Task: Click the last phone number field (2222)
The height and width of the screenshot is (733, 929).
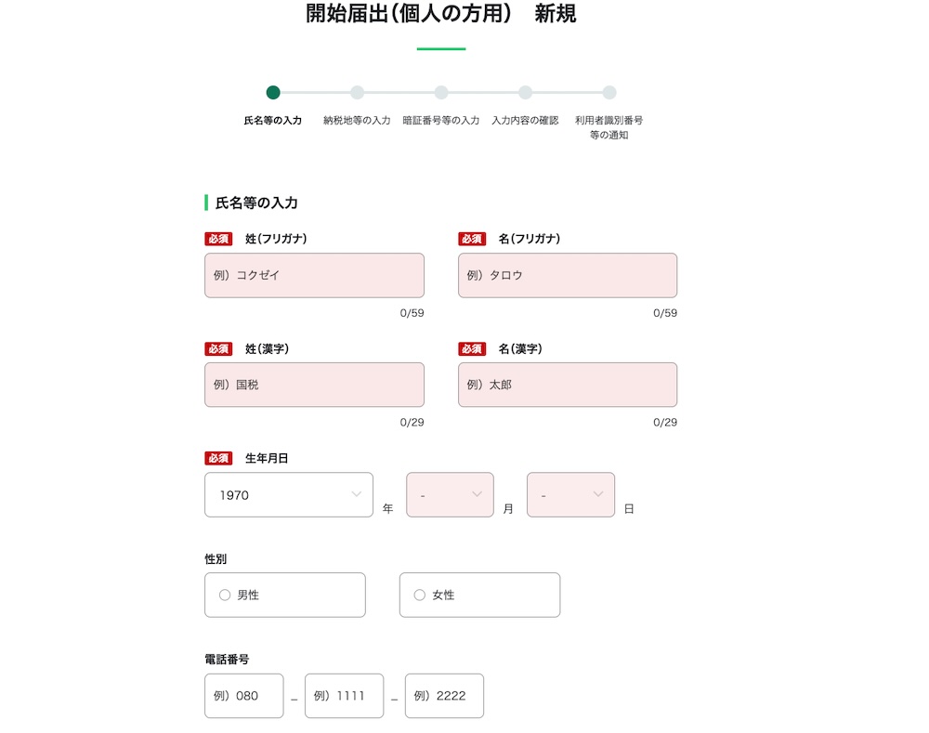Action: tap(444, 696)
